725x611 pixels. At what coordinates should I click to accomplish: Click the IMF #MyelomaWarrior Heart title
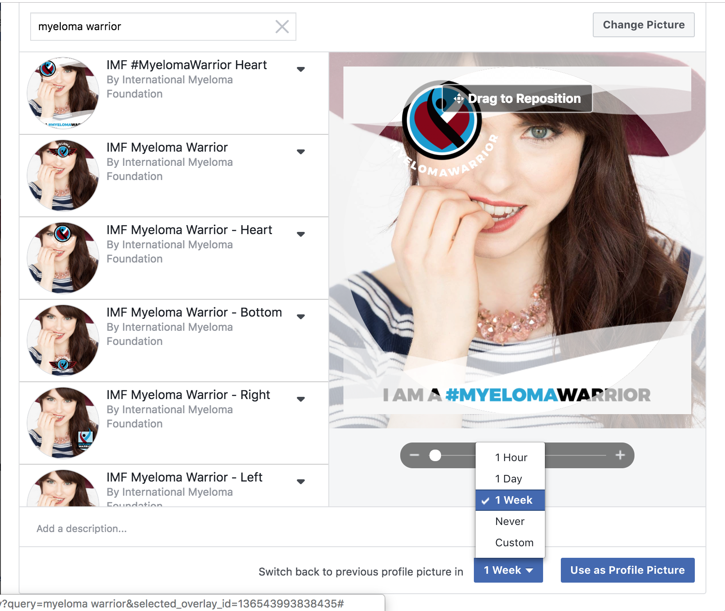coord(187,65)
